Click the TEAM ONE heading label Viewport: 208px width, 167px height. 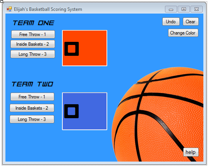[x=34, y=23]
